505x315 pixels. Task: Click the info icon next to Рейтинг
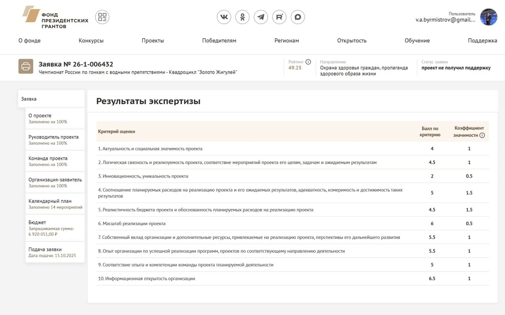click(x=308, y=62)
